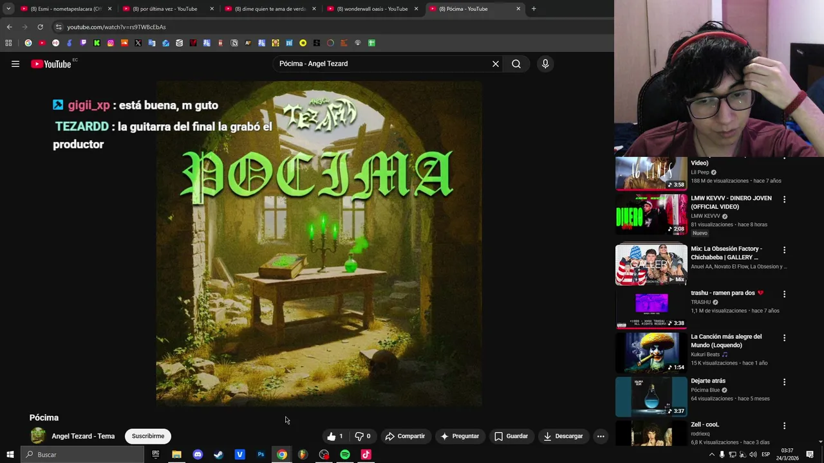Open Windows notification center icon
Image resolution: width=824 pixels, height=463 pixels.
click(x=810, y=455)
